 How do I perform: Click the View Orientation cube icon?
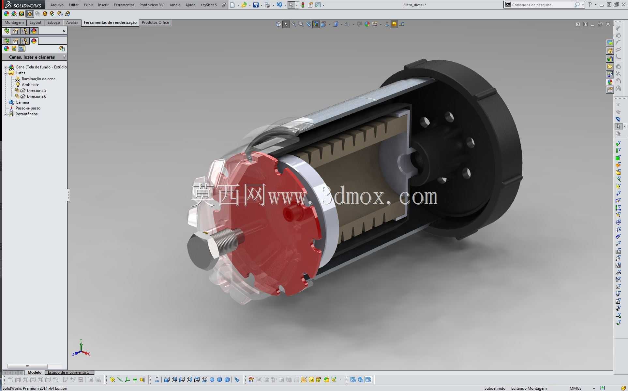[x=278, y=24]
